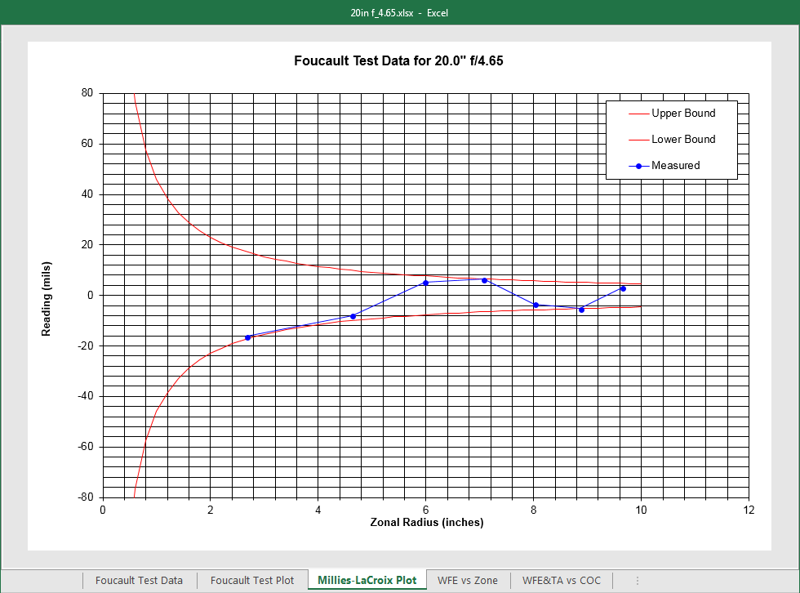The image size is (800, 593).
Task: Click the Measured legend entry
Action: pos(675,166)
